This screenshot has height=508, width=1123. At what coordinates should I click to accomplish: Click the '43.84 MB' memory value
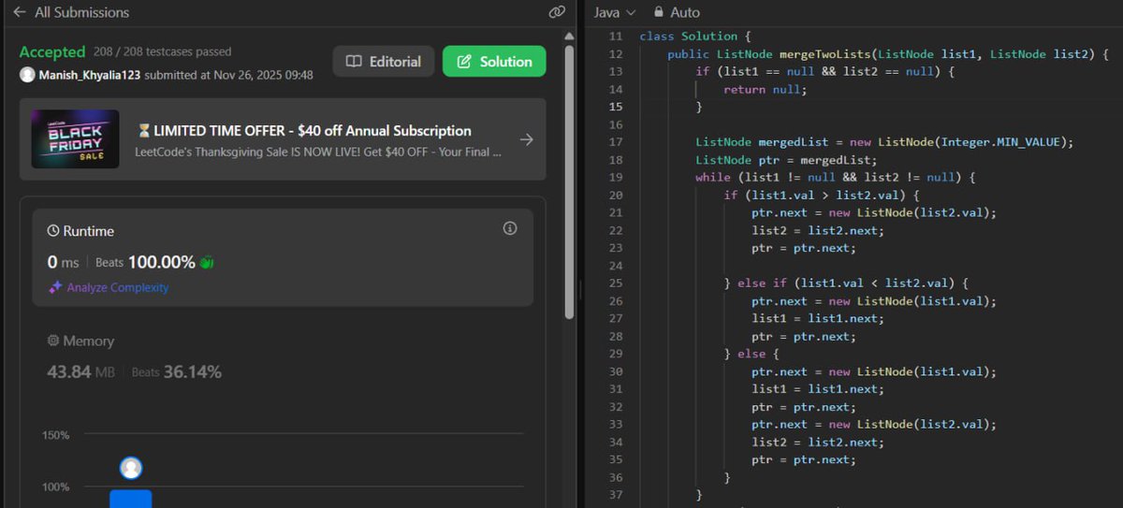(80, 372)
